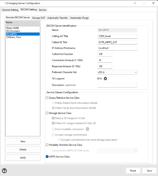Go to Automatic Purge tab
The height and width of the screenshot is (176, 158).
pos(79,18)
